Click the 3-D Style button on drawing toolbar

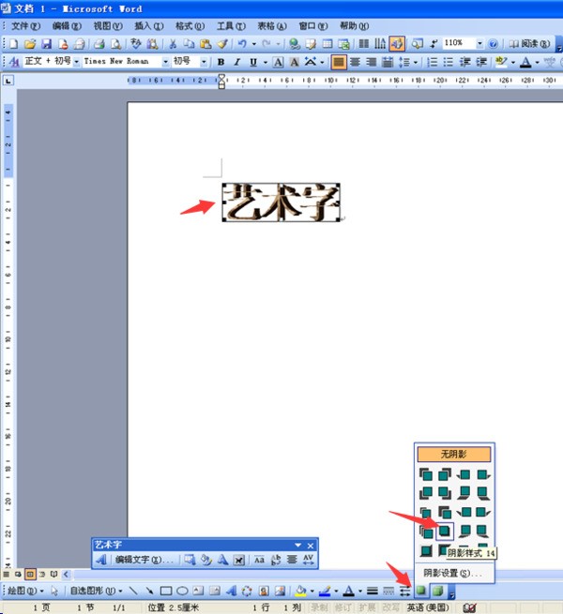tap(437, 592)
